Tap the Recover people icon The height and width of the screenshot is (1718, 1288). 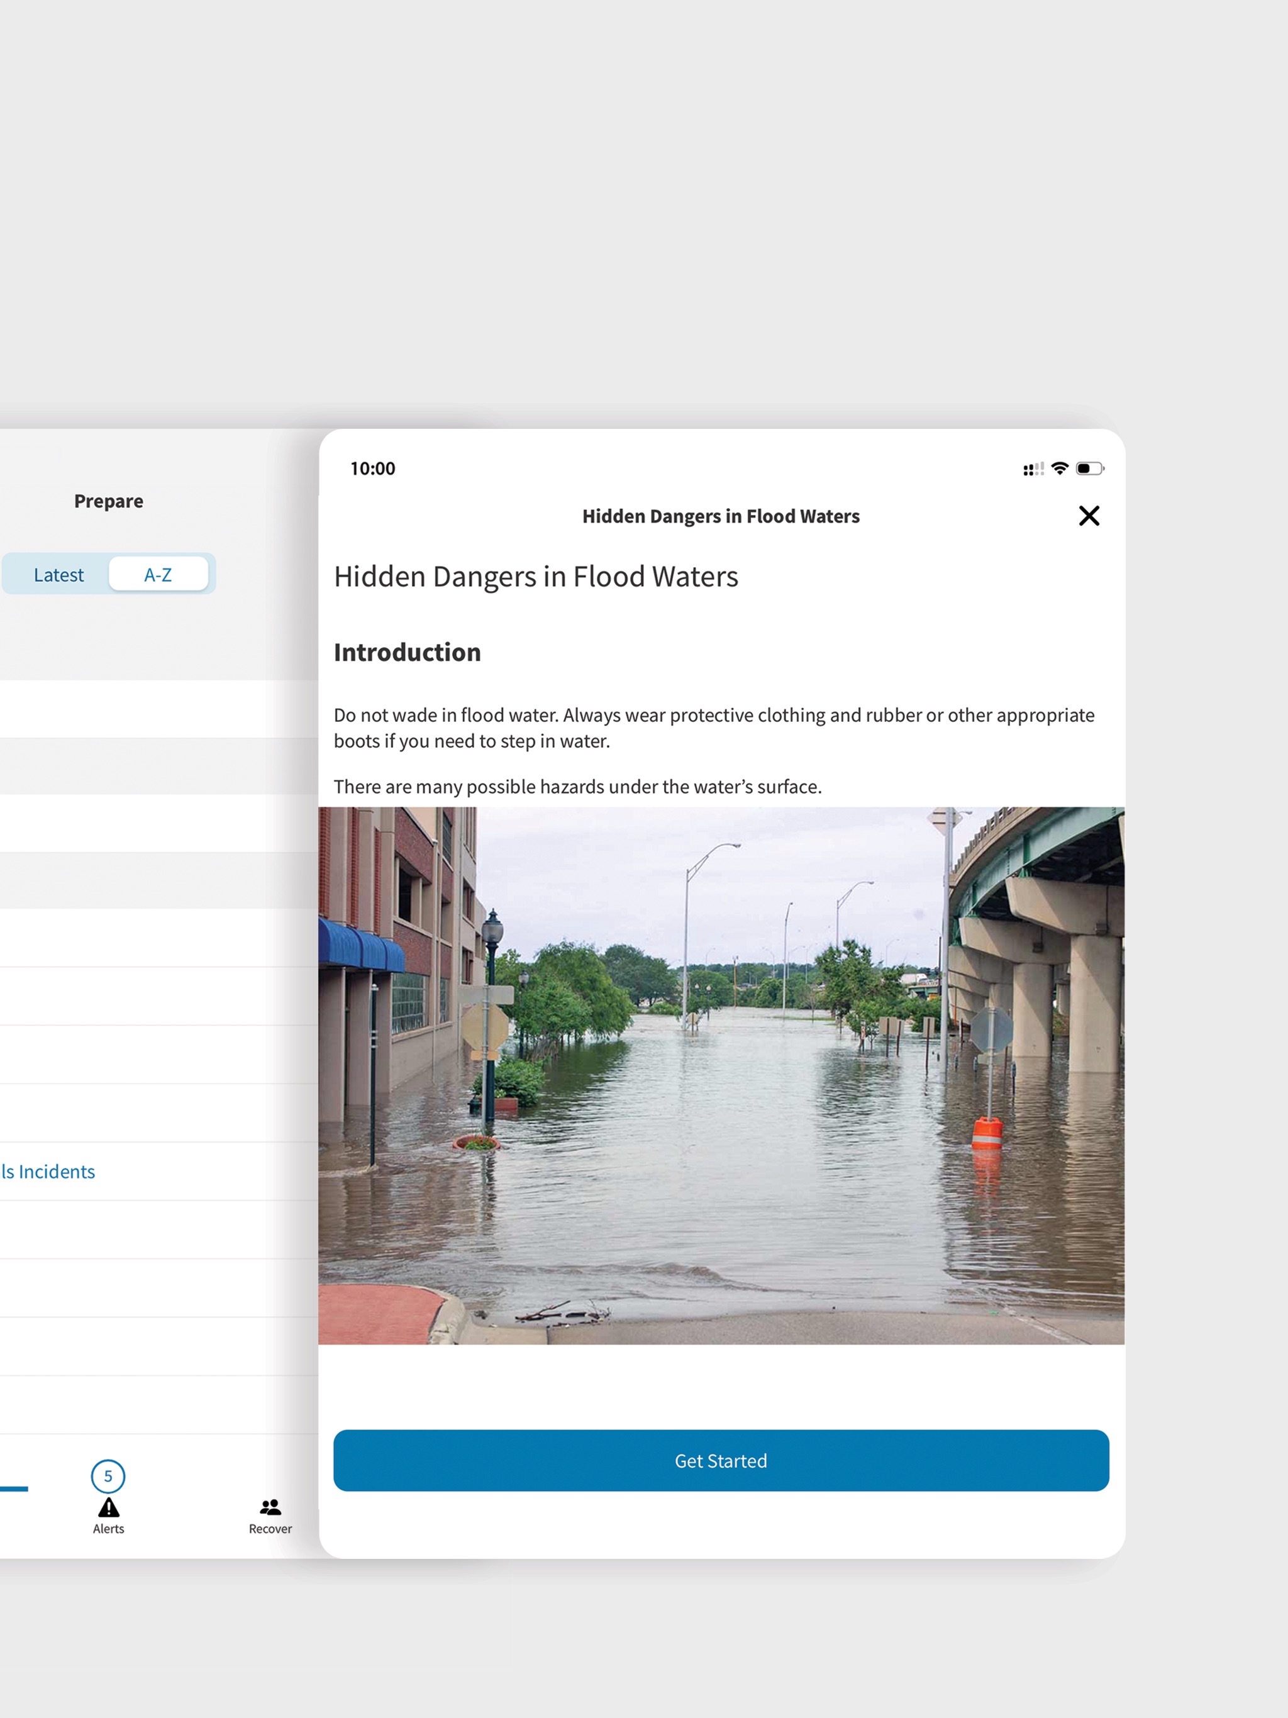(270, 1507)
